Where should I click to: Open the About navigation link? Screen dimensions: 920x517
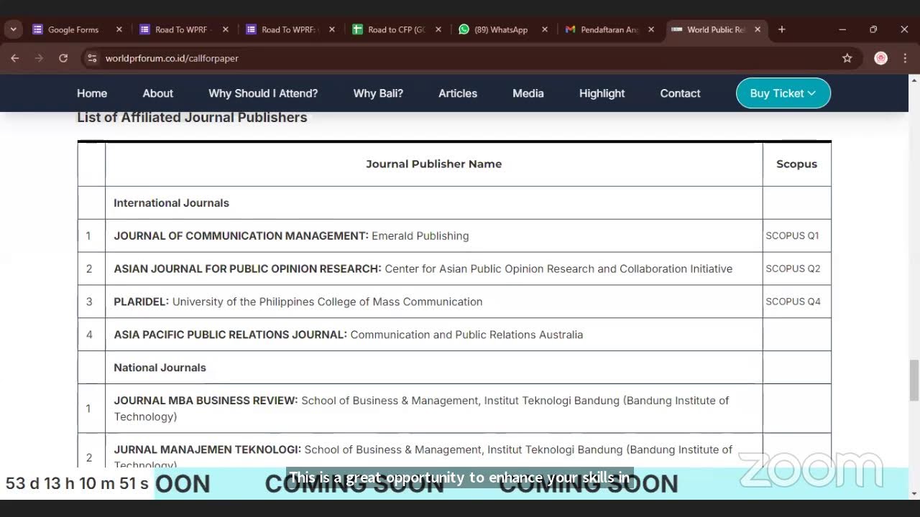157,93
